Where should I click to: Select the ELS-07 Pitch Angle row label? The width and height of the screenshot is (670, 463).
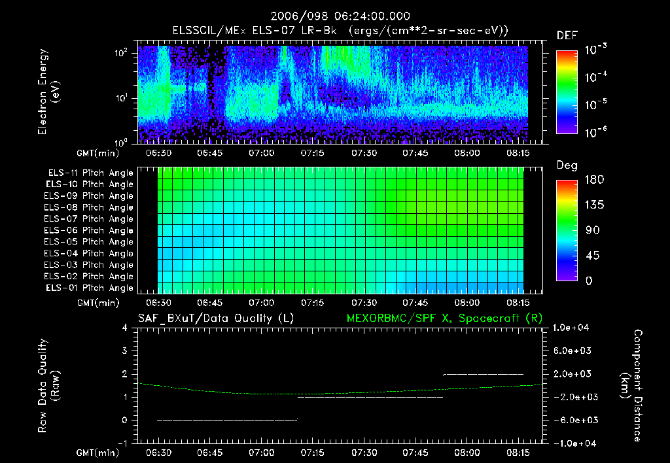tap(89, 218)
